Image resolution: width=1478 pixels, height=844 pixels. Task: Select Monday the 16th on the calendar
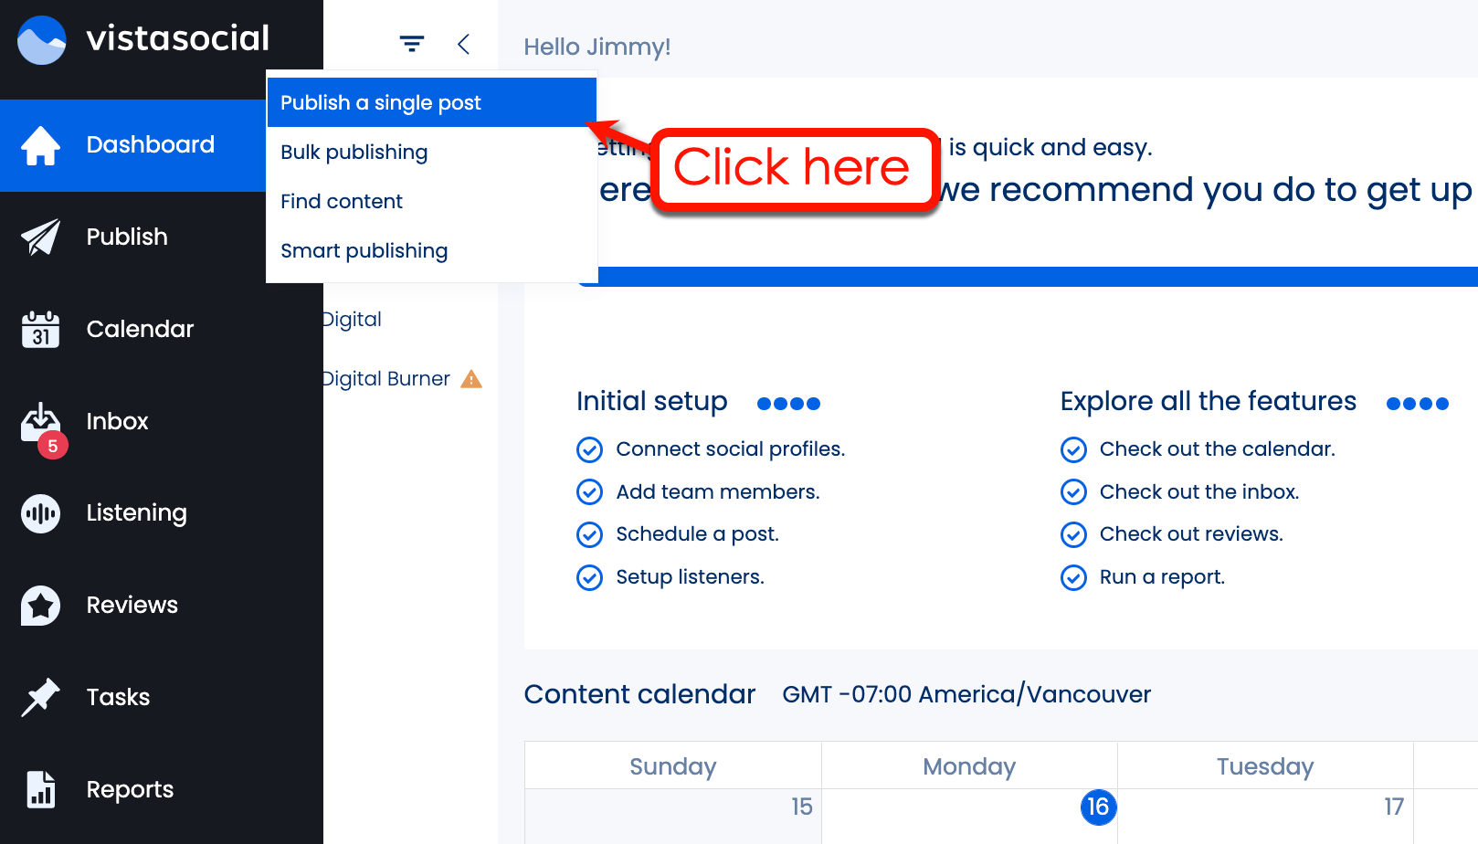click(1098, 807)
